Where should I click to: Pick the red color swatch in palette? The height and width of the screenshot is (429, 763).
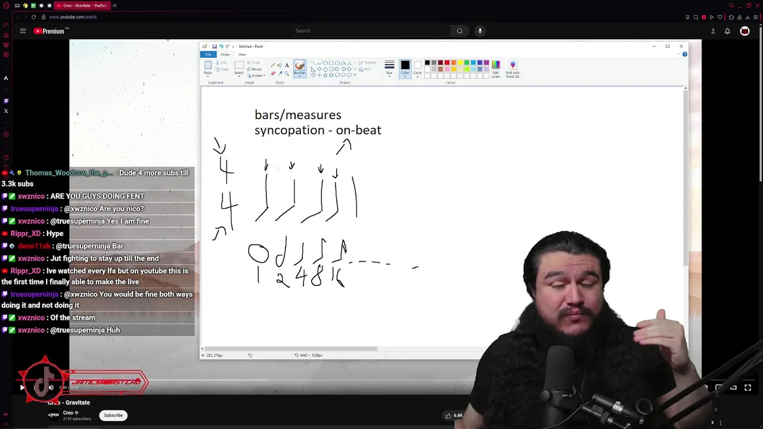click(447, 63)
